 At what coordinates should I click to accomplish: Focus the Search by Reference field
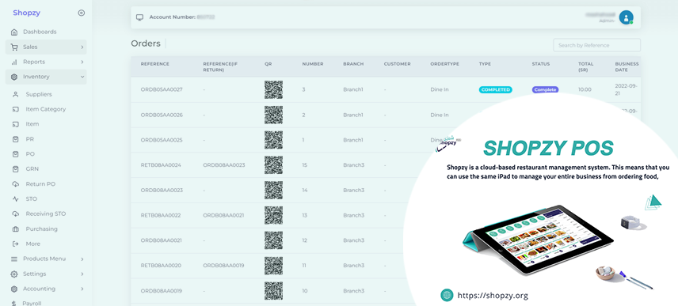pyautogui.click(x=596, y=45)
